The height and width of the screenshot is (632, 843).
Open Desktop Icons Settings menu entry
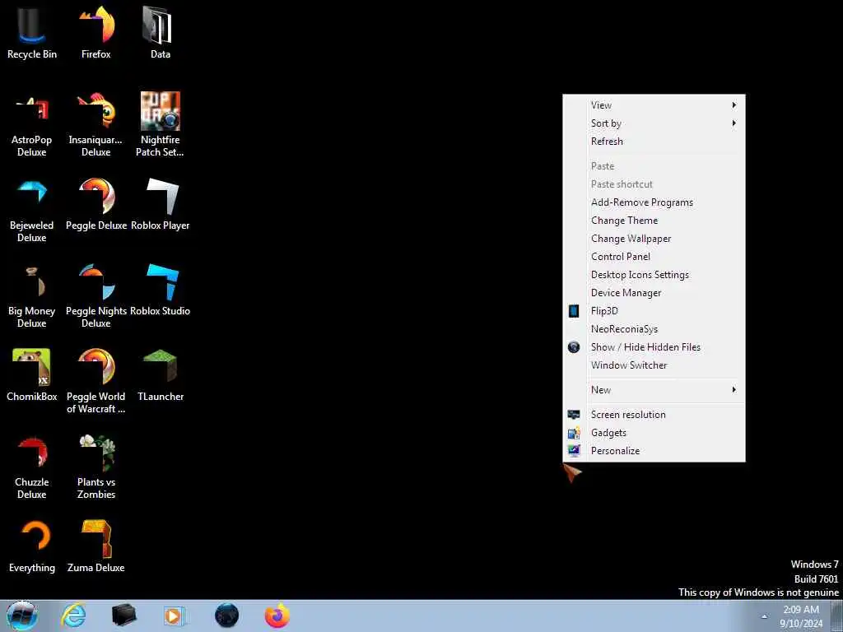coord(654,275)
